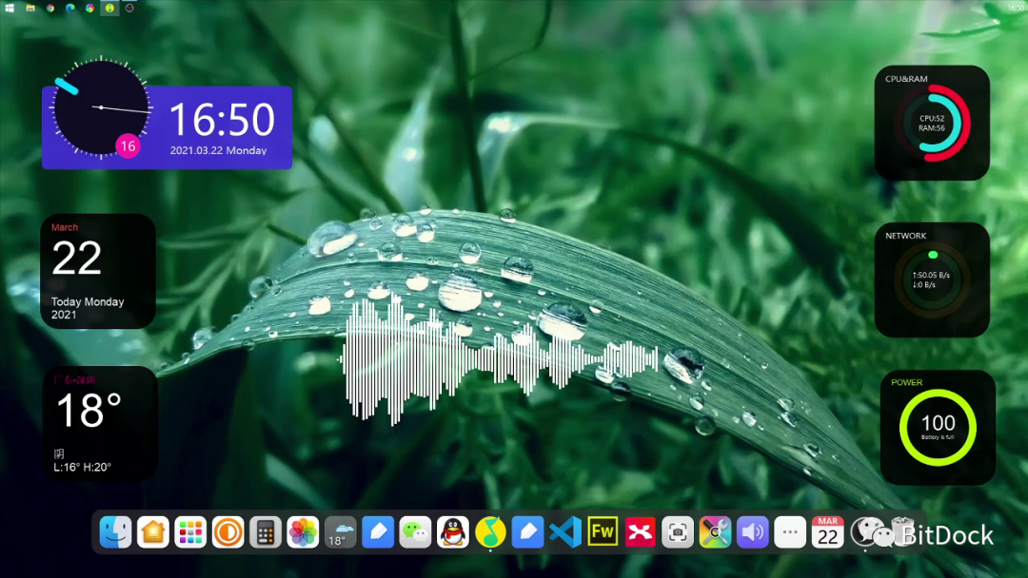Click the battery 100 progress ring

[x=938, y=423]
